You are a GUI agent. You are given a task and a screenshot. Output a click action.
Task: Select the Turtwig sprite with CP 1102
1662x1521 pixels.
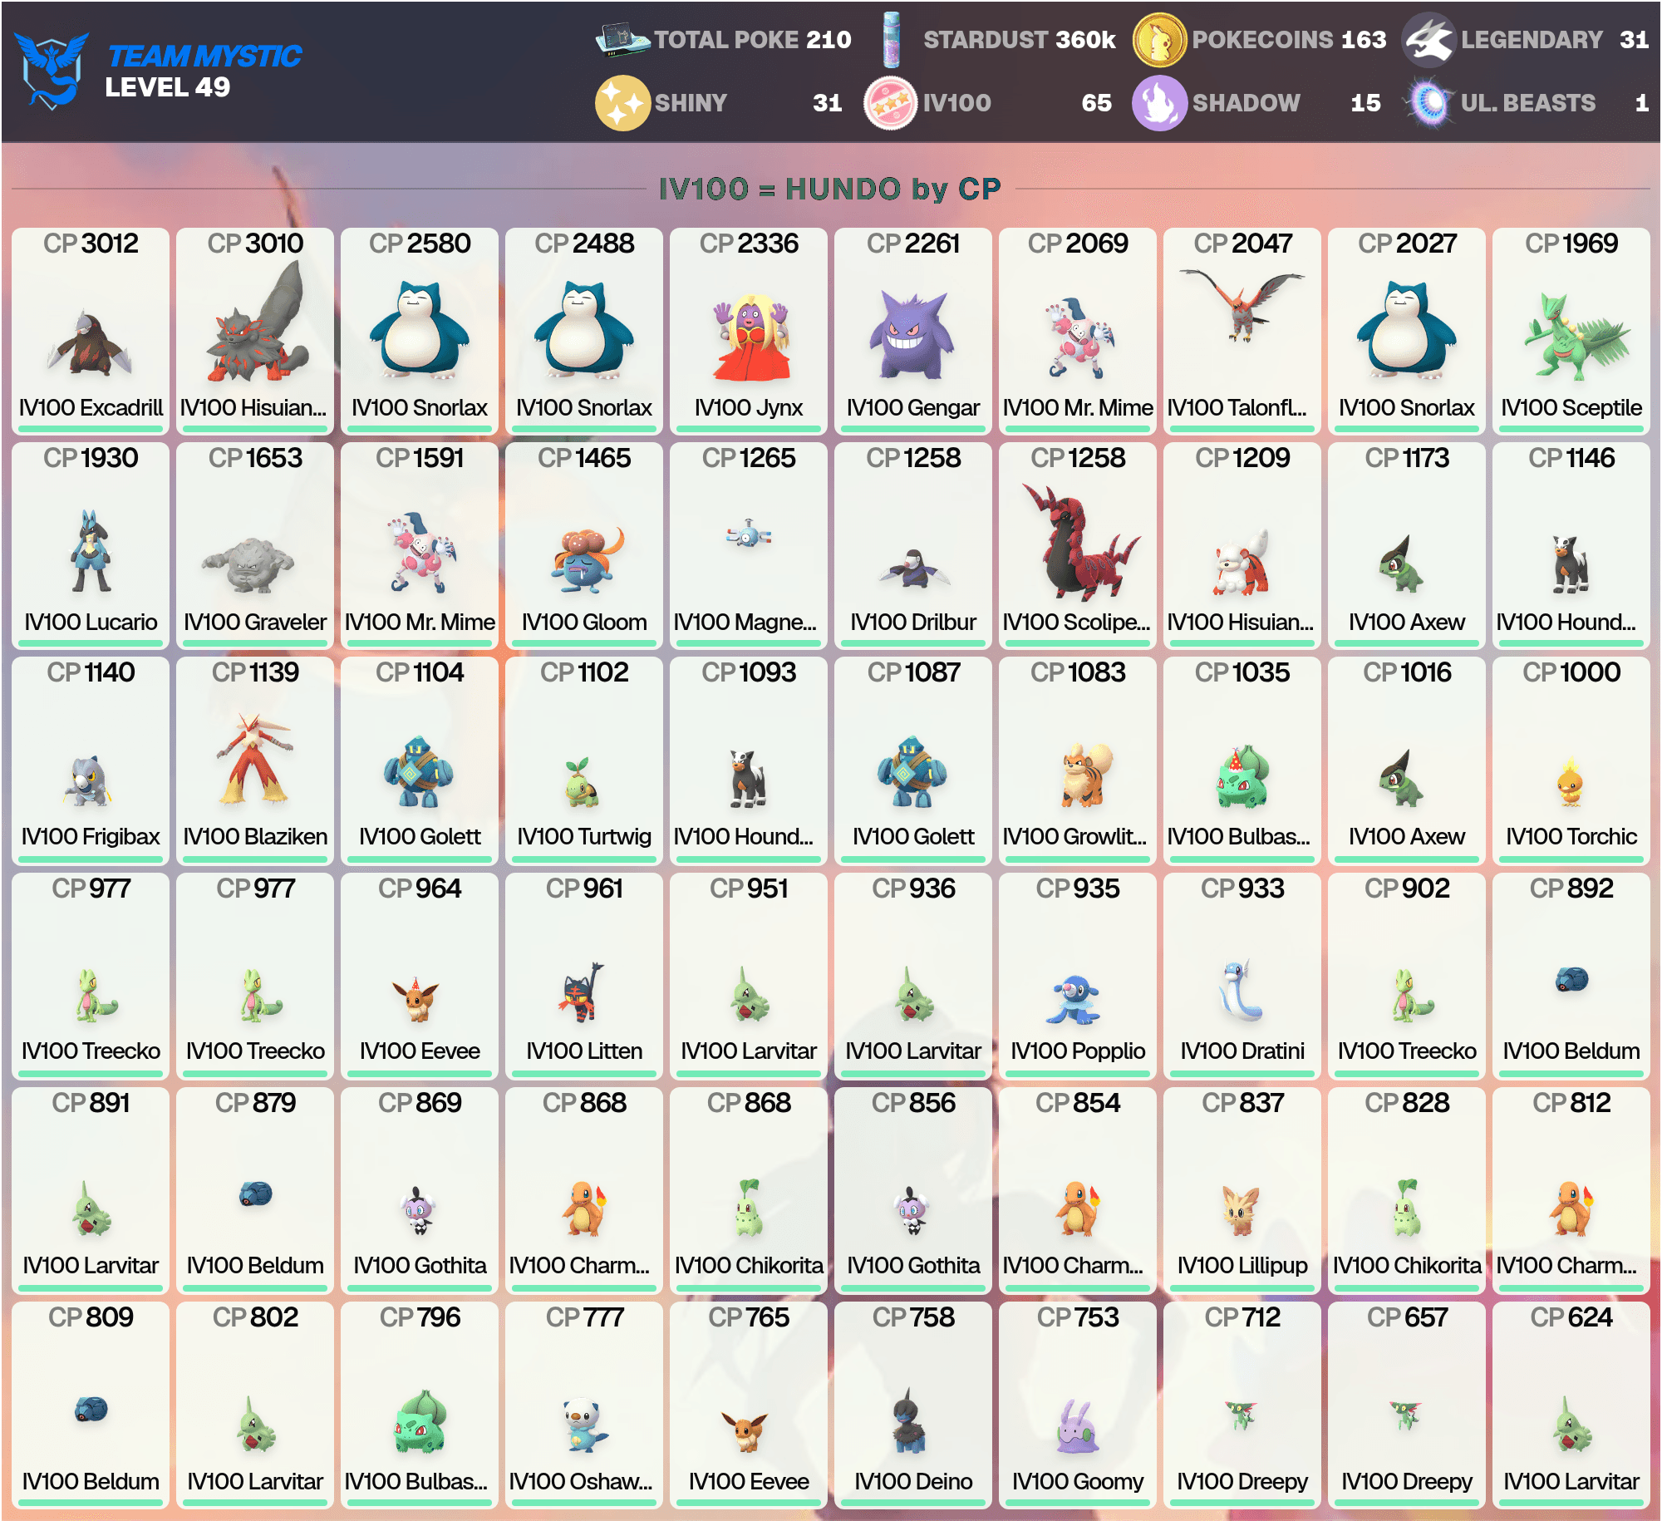[581, 782]
